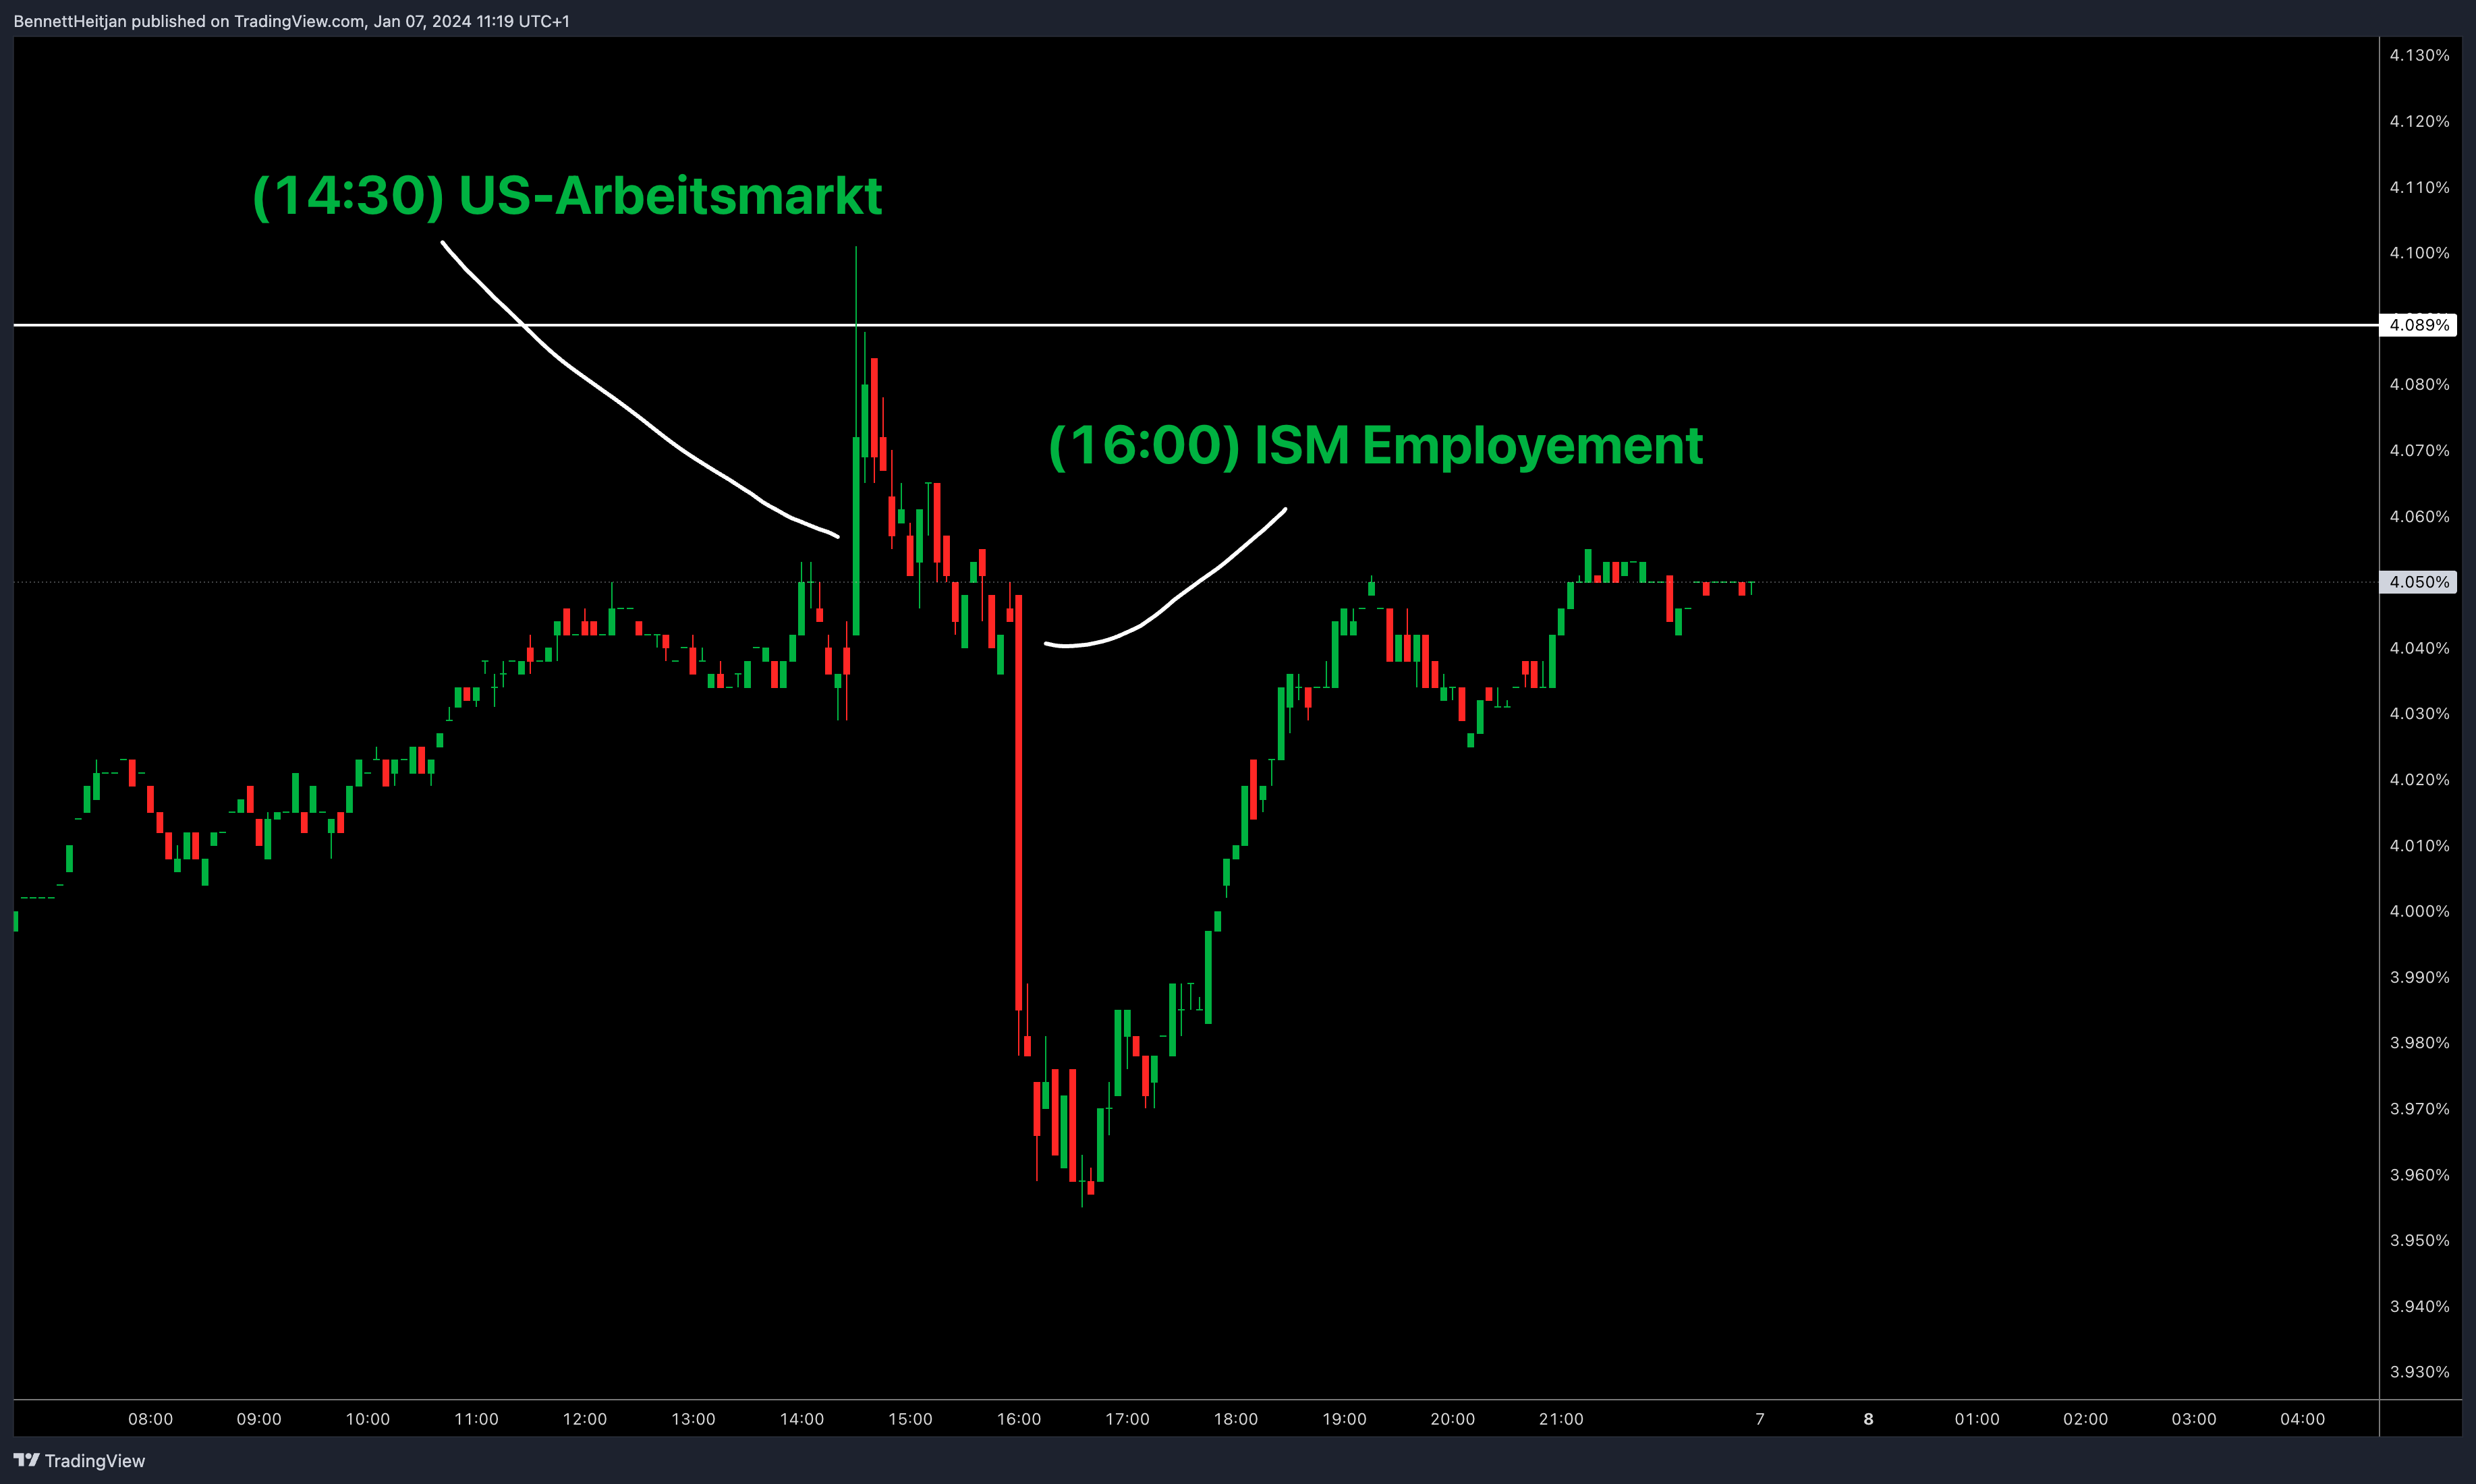Click the 16:00 time axis label
Screen dimensions: 2476x1484
pos(1018,1419)
